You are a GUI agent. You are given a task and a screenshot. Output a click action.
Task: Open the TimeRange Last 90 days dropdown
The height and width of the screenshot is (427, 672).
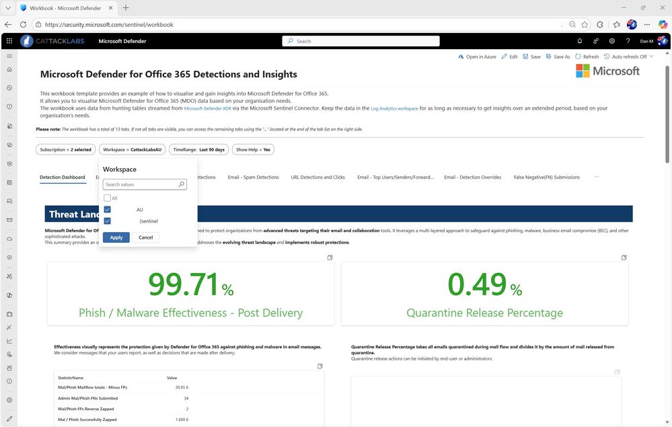click(x=199, y=149)
